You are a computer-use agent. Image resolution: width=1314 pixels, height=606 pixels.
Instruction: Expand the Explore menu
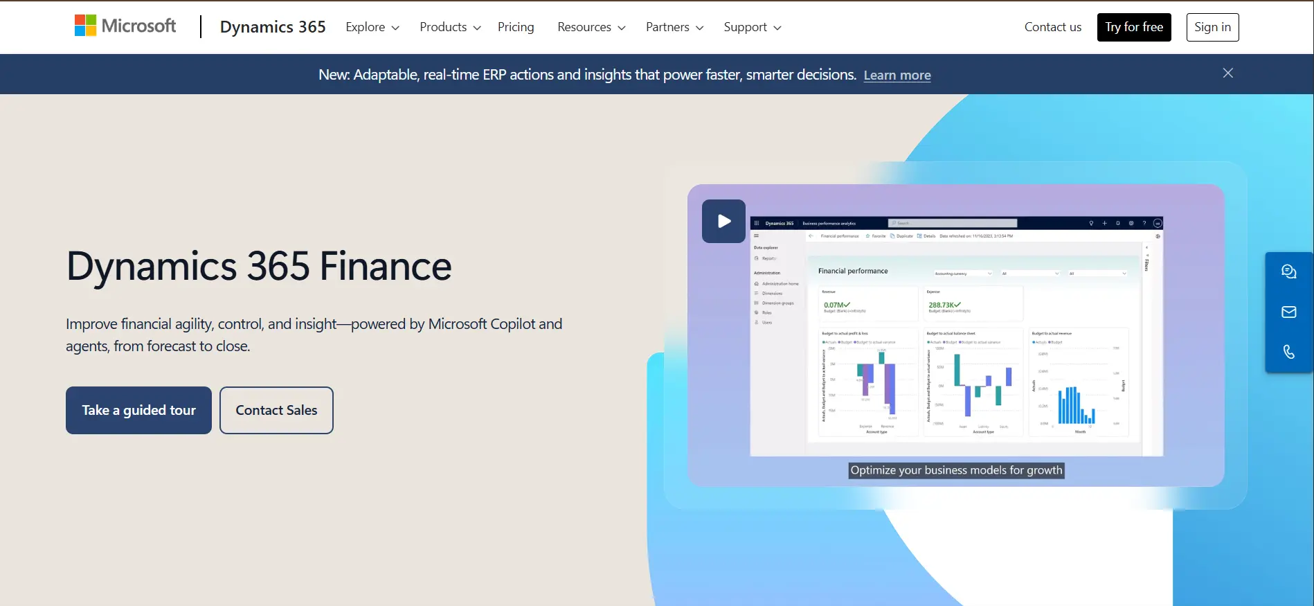[x=372, y=27]
